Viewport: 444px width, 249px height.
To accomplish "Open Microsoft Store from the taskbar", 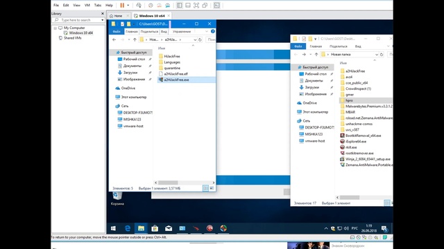I will [155, 228].
